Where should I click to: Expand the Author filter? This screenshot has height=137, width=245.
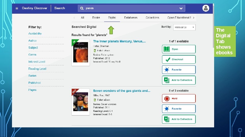pyautogui.click(x=32, y=41)
